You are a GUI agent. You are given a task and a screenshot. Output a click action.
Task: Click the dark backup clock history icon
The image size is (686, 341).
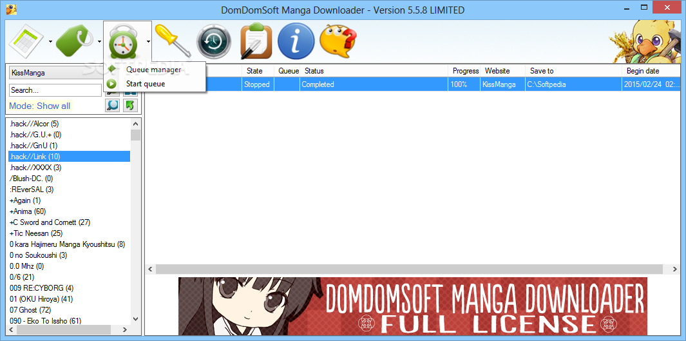[x=213, y=42]
